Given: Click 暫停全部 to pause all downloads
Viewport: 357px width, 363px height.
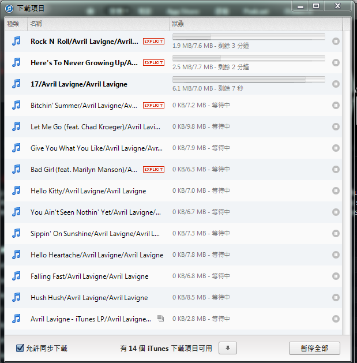Looking at the screenshot, I should [314, 348].
